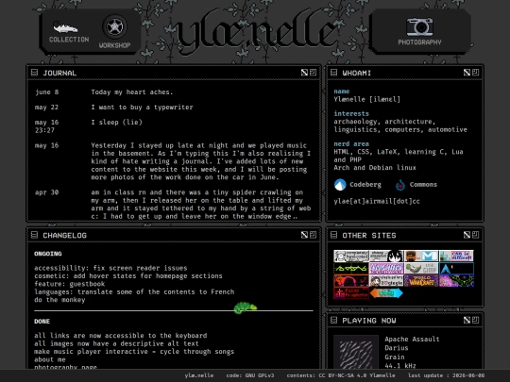Click the list icon left of PLAYING NOW title
This screenshot has height=382, width=510.
[333, 321]
